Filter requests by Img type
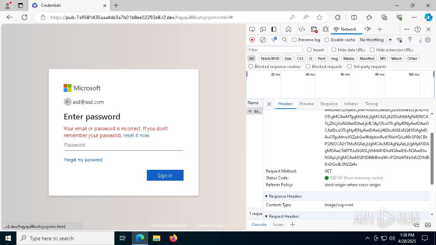Image resolution: width=436 pixels, height=245 pixels. pyautogui.click(x=334, y=59)
